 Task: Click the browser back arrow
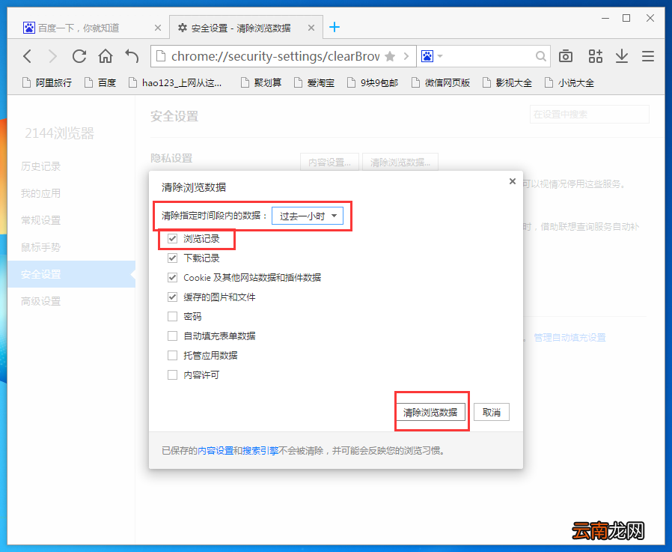(x=28, y=56)
